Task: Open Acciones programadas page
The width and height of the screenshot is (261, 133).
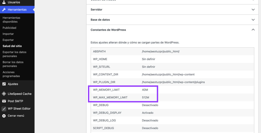Action: click(x=11, y=74)
